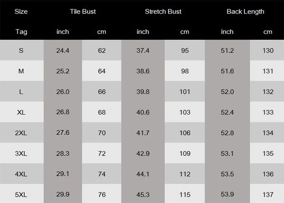The height and width of the screenshot is (203, 284).
Task: Select the Tag header cell
Action: coord(21,32)
